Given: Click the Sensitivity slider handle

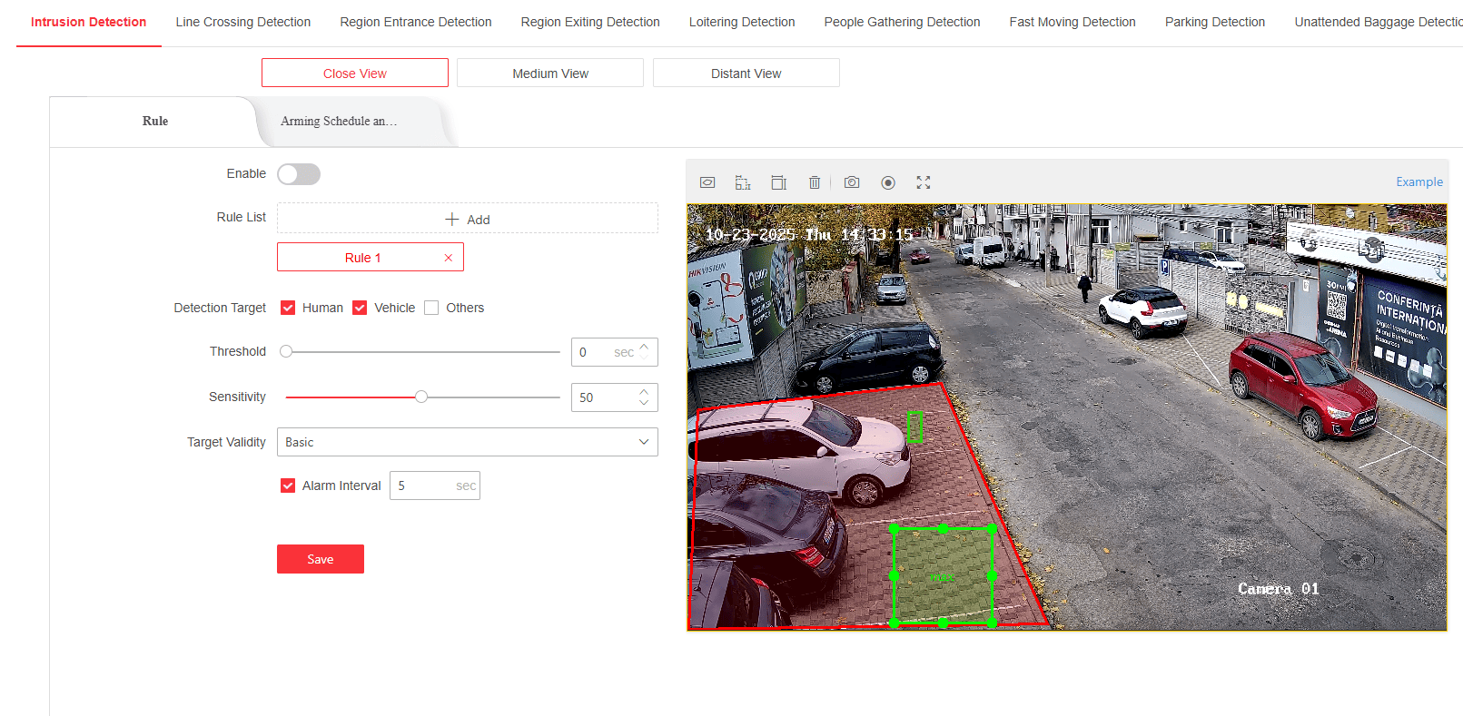Looking at the screenshot, I should coord(421,397).
